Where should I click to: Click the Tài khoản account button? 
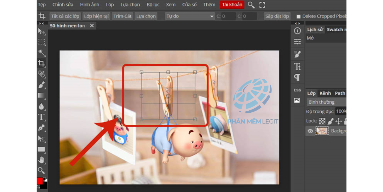coord(232,5)
